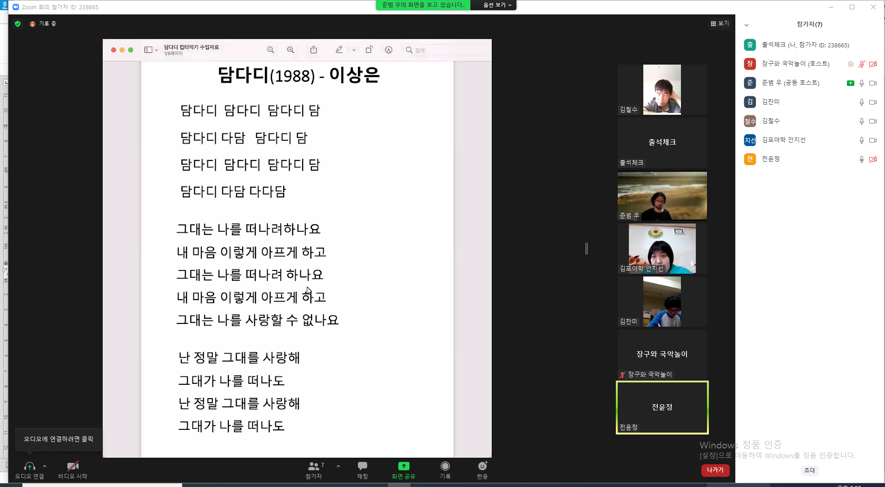
Task: Click the zoom in magnifier in PDF viewer
Action: pos(291,50)
